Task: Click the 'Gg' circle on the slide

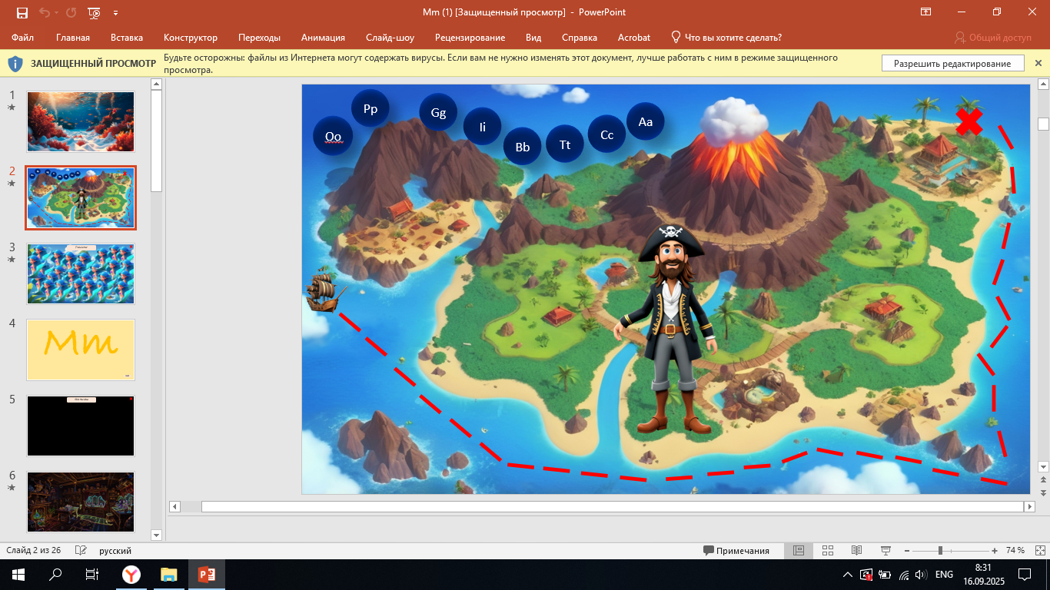Action: click(x=438, y=112)
